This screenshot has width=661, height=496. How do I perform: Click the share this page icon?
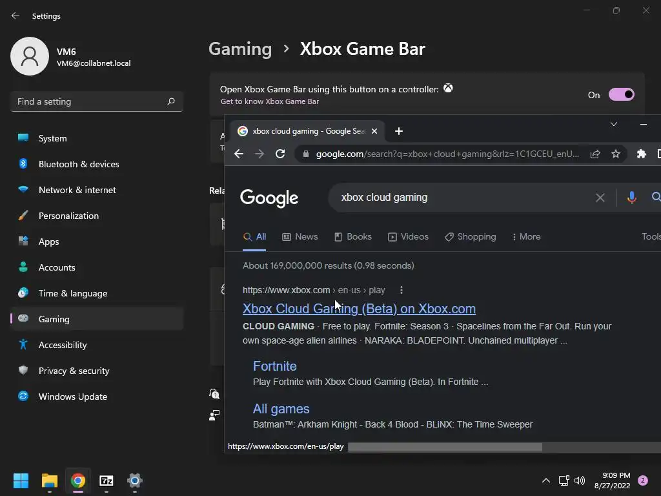595,154
